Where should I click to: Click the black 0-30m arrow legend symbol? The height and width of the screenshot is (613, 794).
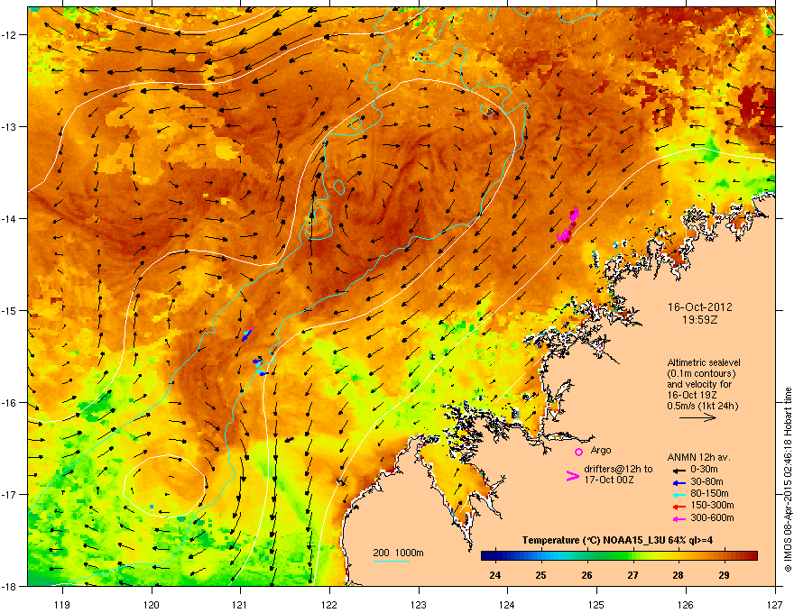click(x=679, y=471)
